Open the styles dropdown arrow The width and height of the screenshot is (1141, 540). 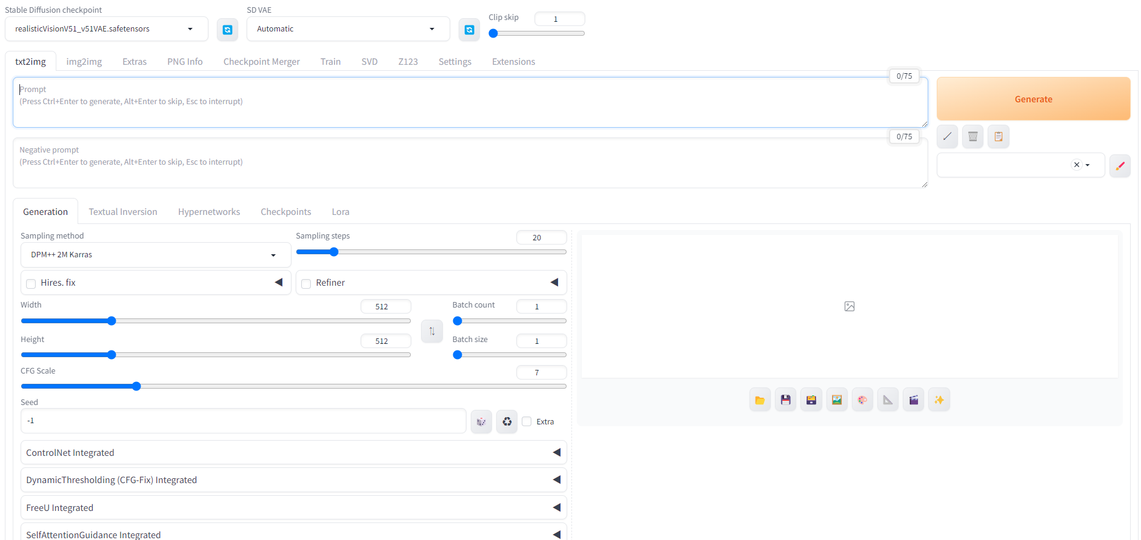1088,165
